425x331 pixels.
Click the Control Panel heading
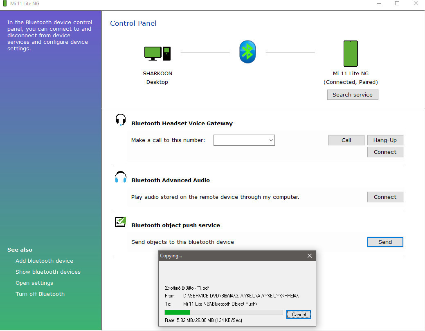133,23
